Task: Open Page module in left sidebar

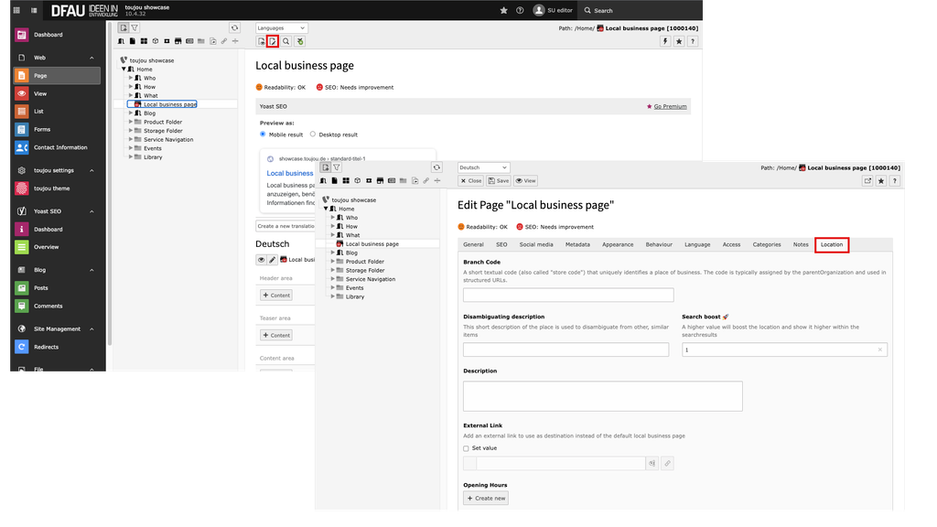Action: pos(57,75)
